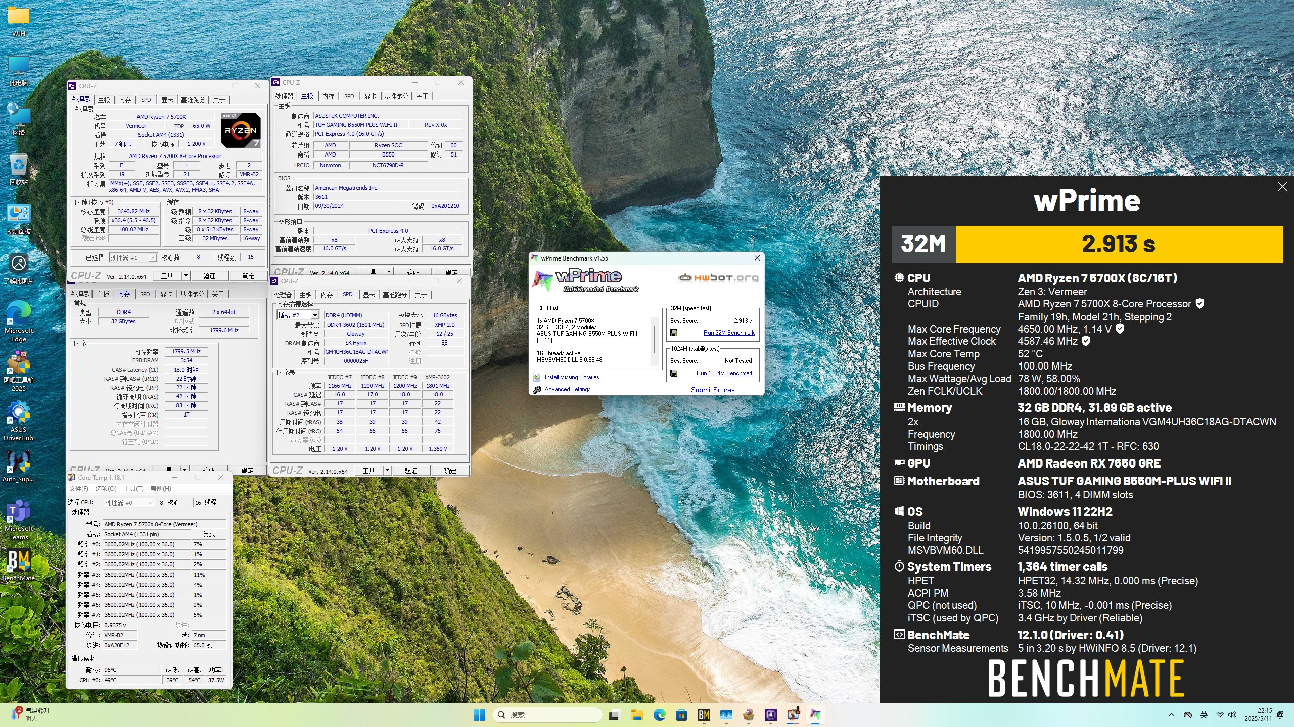Click the Install Missing Libraries icon
1294x727 pixels.
[x=537, y=377]
